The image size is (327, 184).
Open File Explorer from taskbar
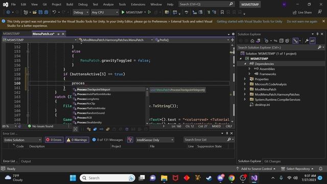164,178
